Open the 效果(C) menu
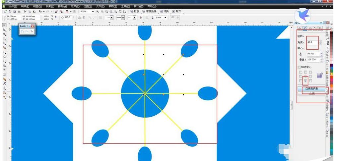The height and width of the screenshot is (161, 337). [75, 6]
